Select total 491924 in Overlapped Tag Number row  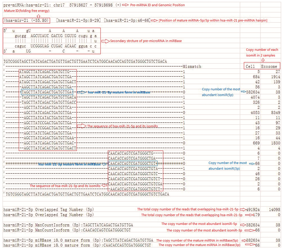pyautogui.click(x=253, y=210)
